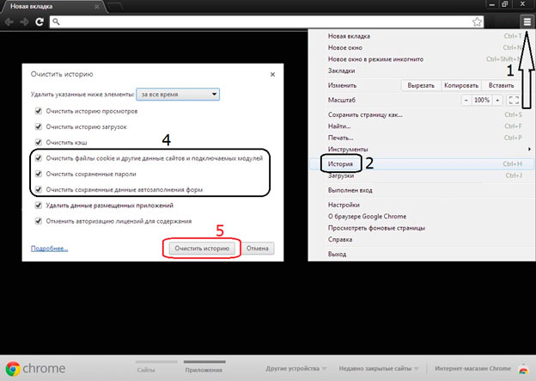Click the browser back arrow
Viewport: 536px width, 381px height.
point(9,22)
